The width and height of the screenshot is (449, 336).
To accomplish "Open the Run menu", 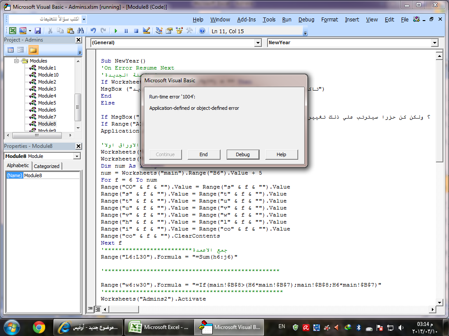I will tap(287, 19).
